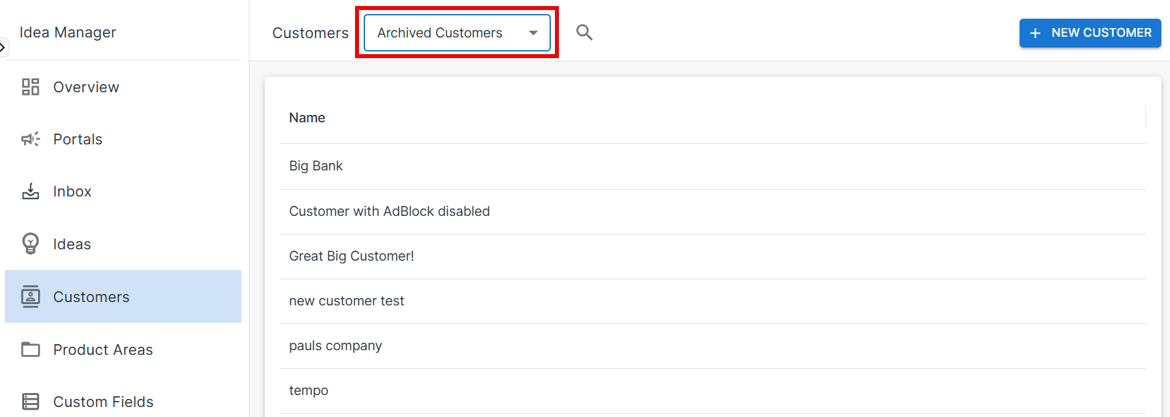Click the Inbox tray icon
The height and width of the screenshot is (417, 1170).
point(31,192)
